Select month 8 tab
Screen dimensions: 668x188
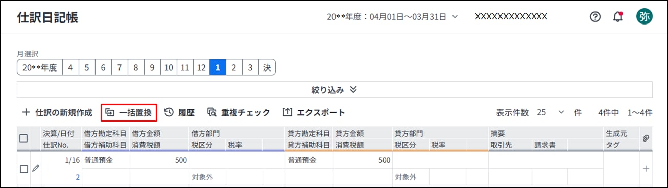[x=136, y=67]
